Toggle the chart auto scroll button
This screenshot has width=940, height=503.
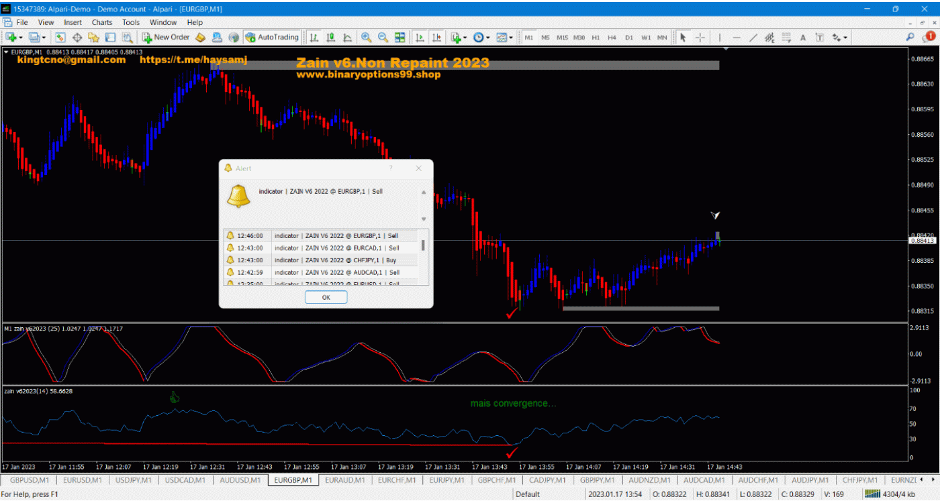420,38
